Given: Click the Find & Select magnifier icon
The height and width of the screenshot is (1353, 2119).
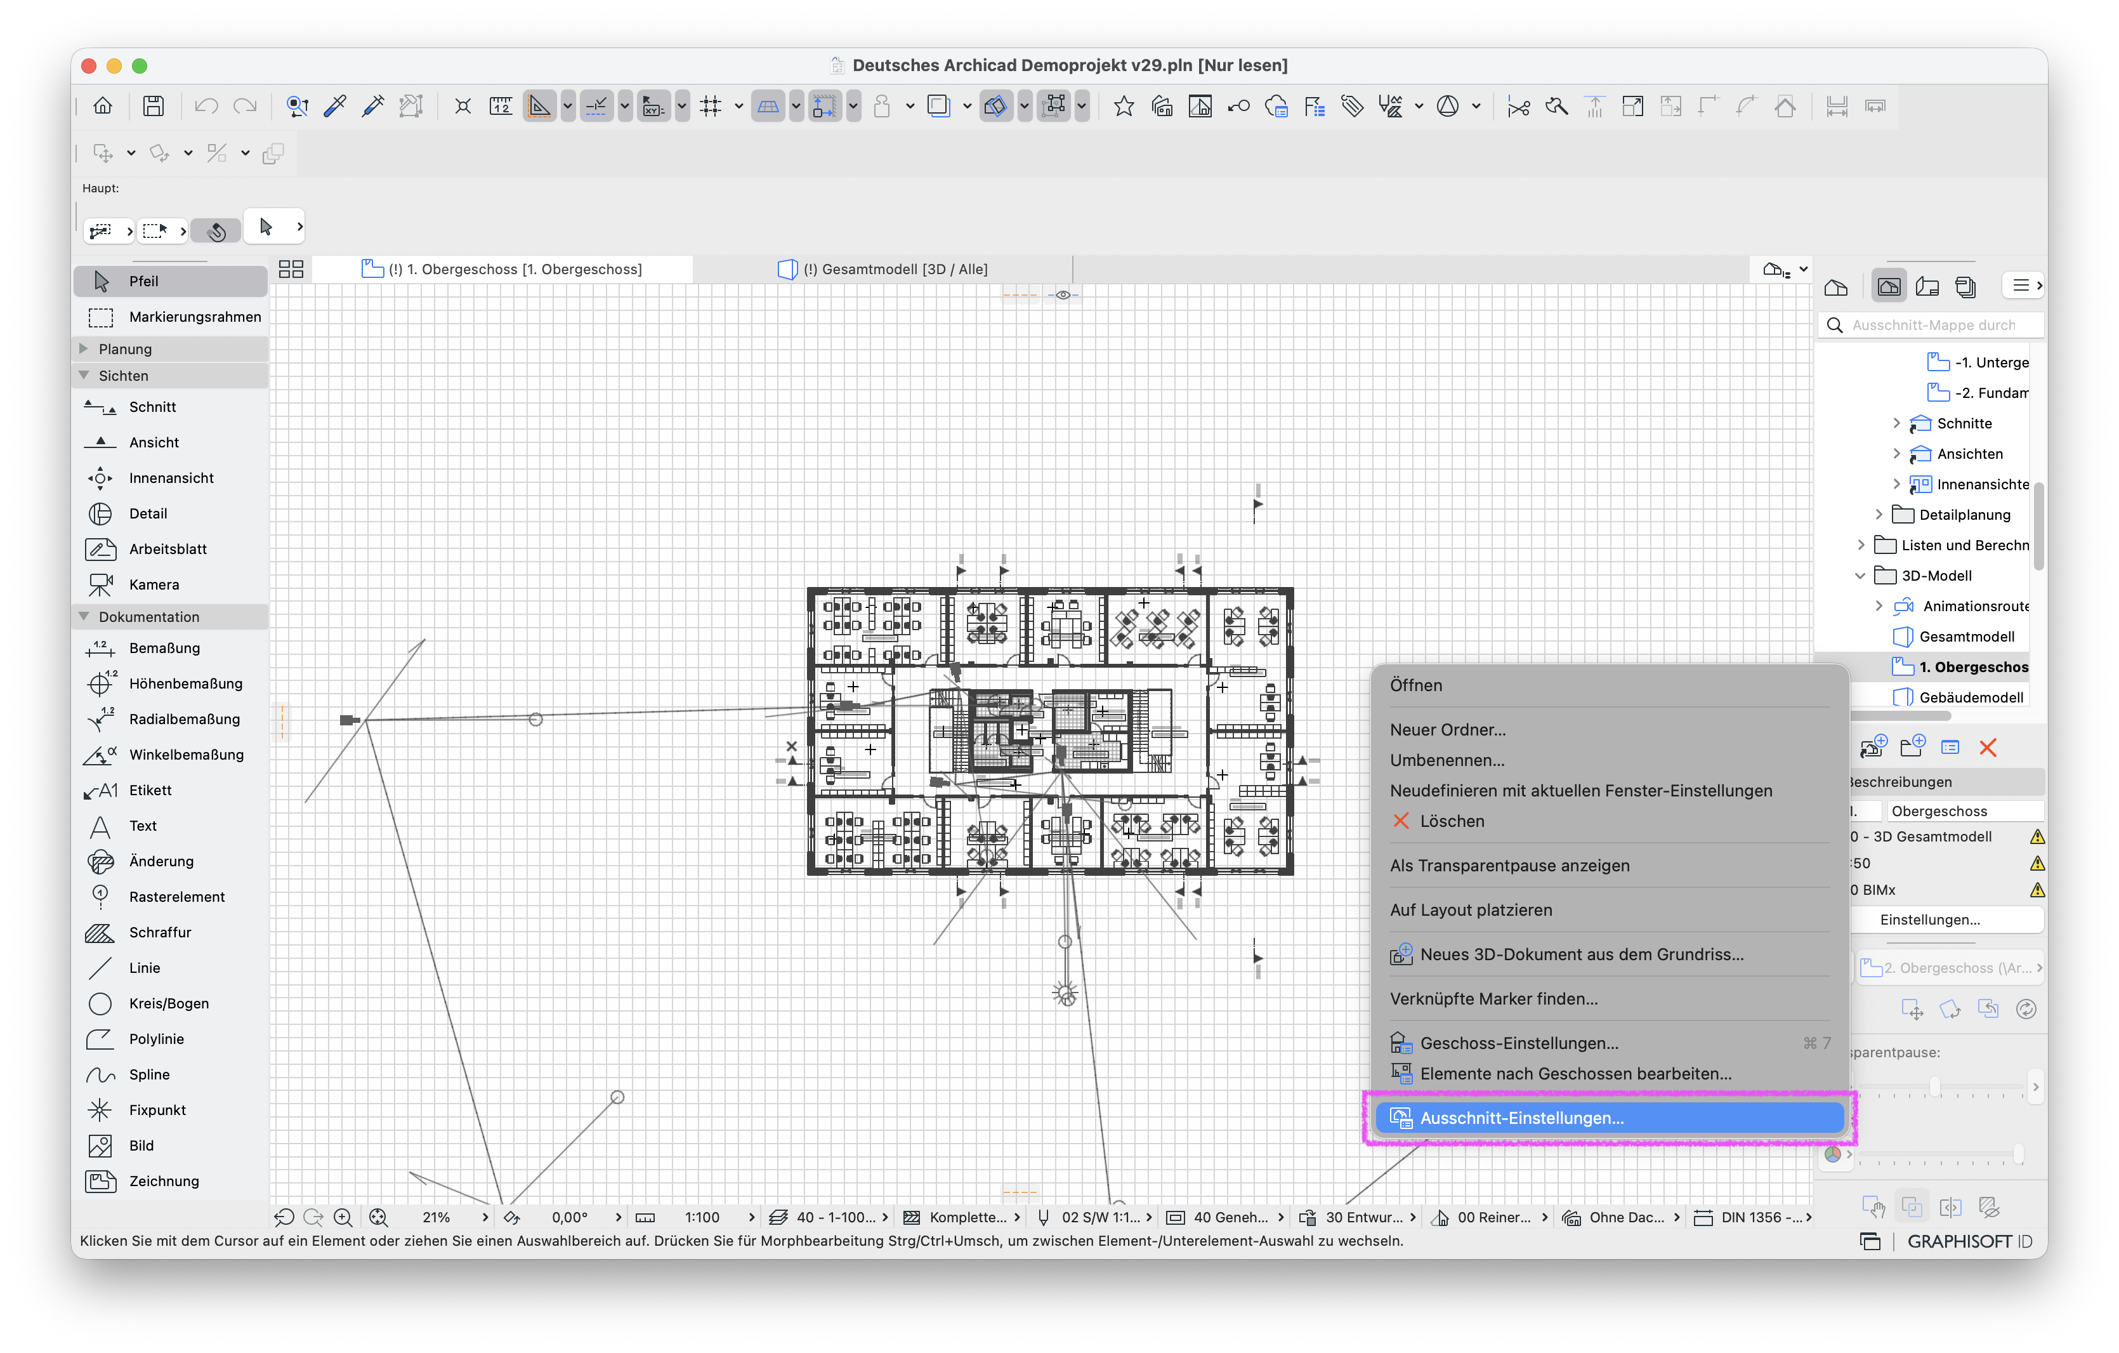Looking at the screenshot, I should [298, 107].
